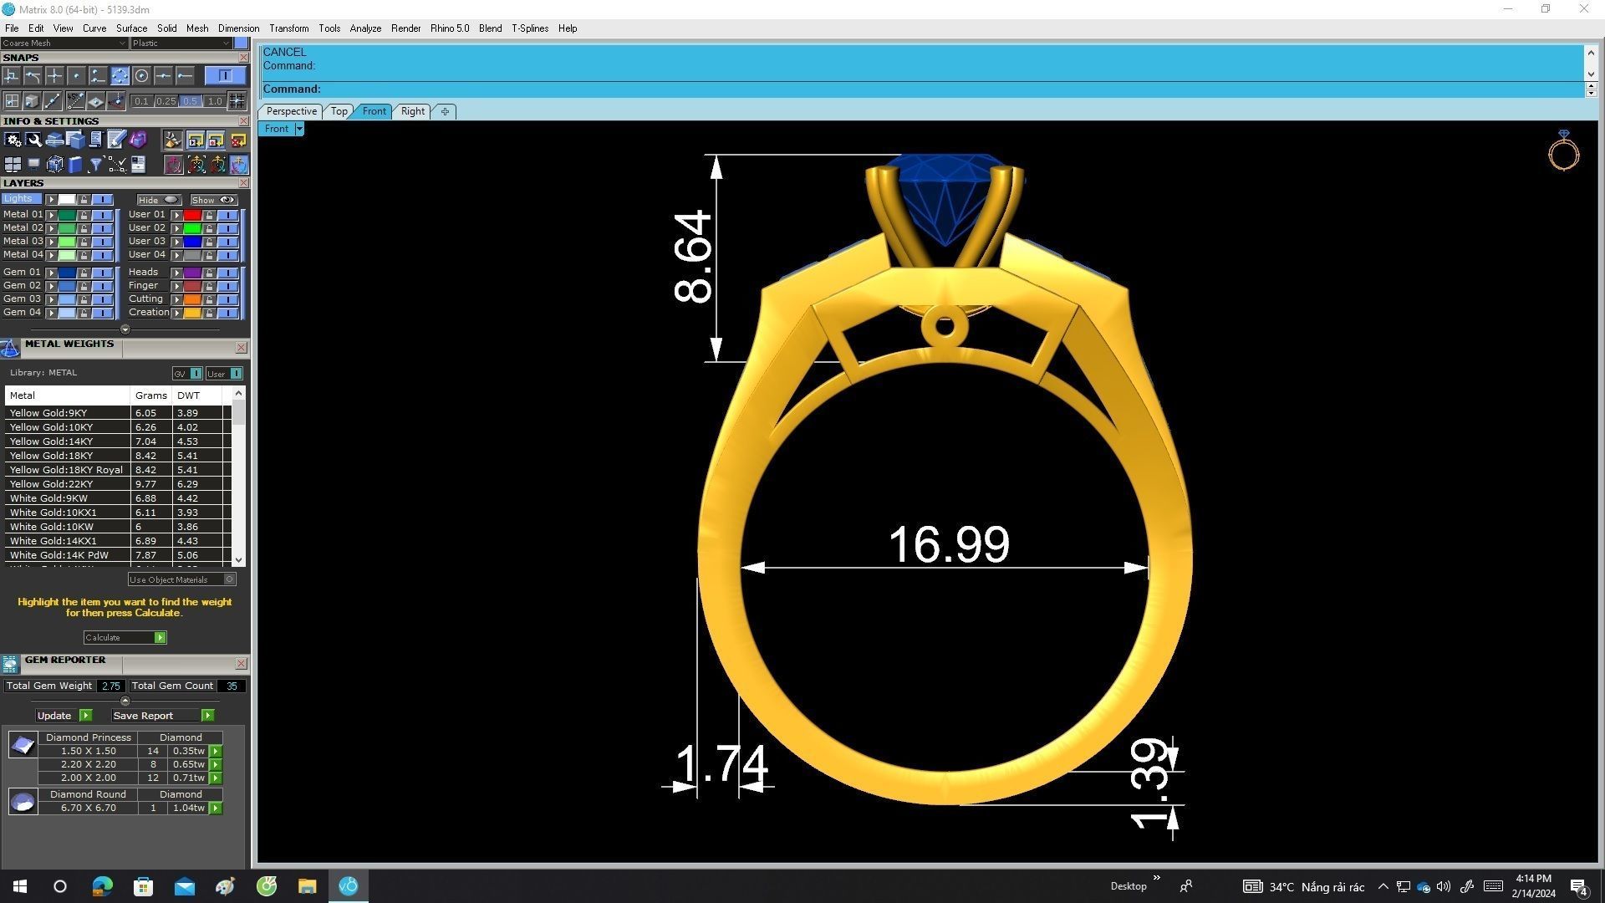Click the purple gem info icon
The width and height of the screenshot is (1605, 903).
[x=139, y=140]
